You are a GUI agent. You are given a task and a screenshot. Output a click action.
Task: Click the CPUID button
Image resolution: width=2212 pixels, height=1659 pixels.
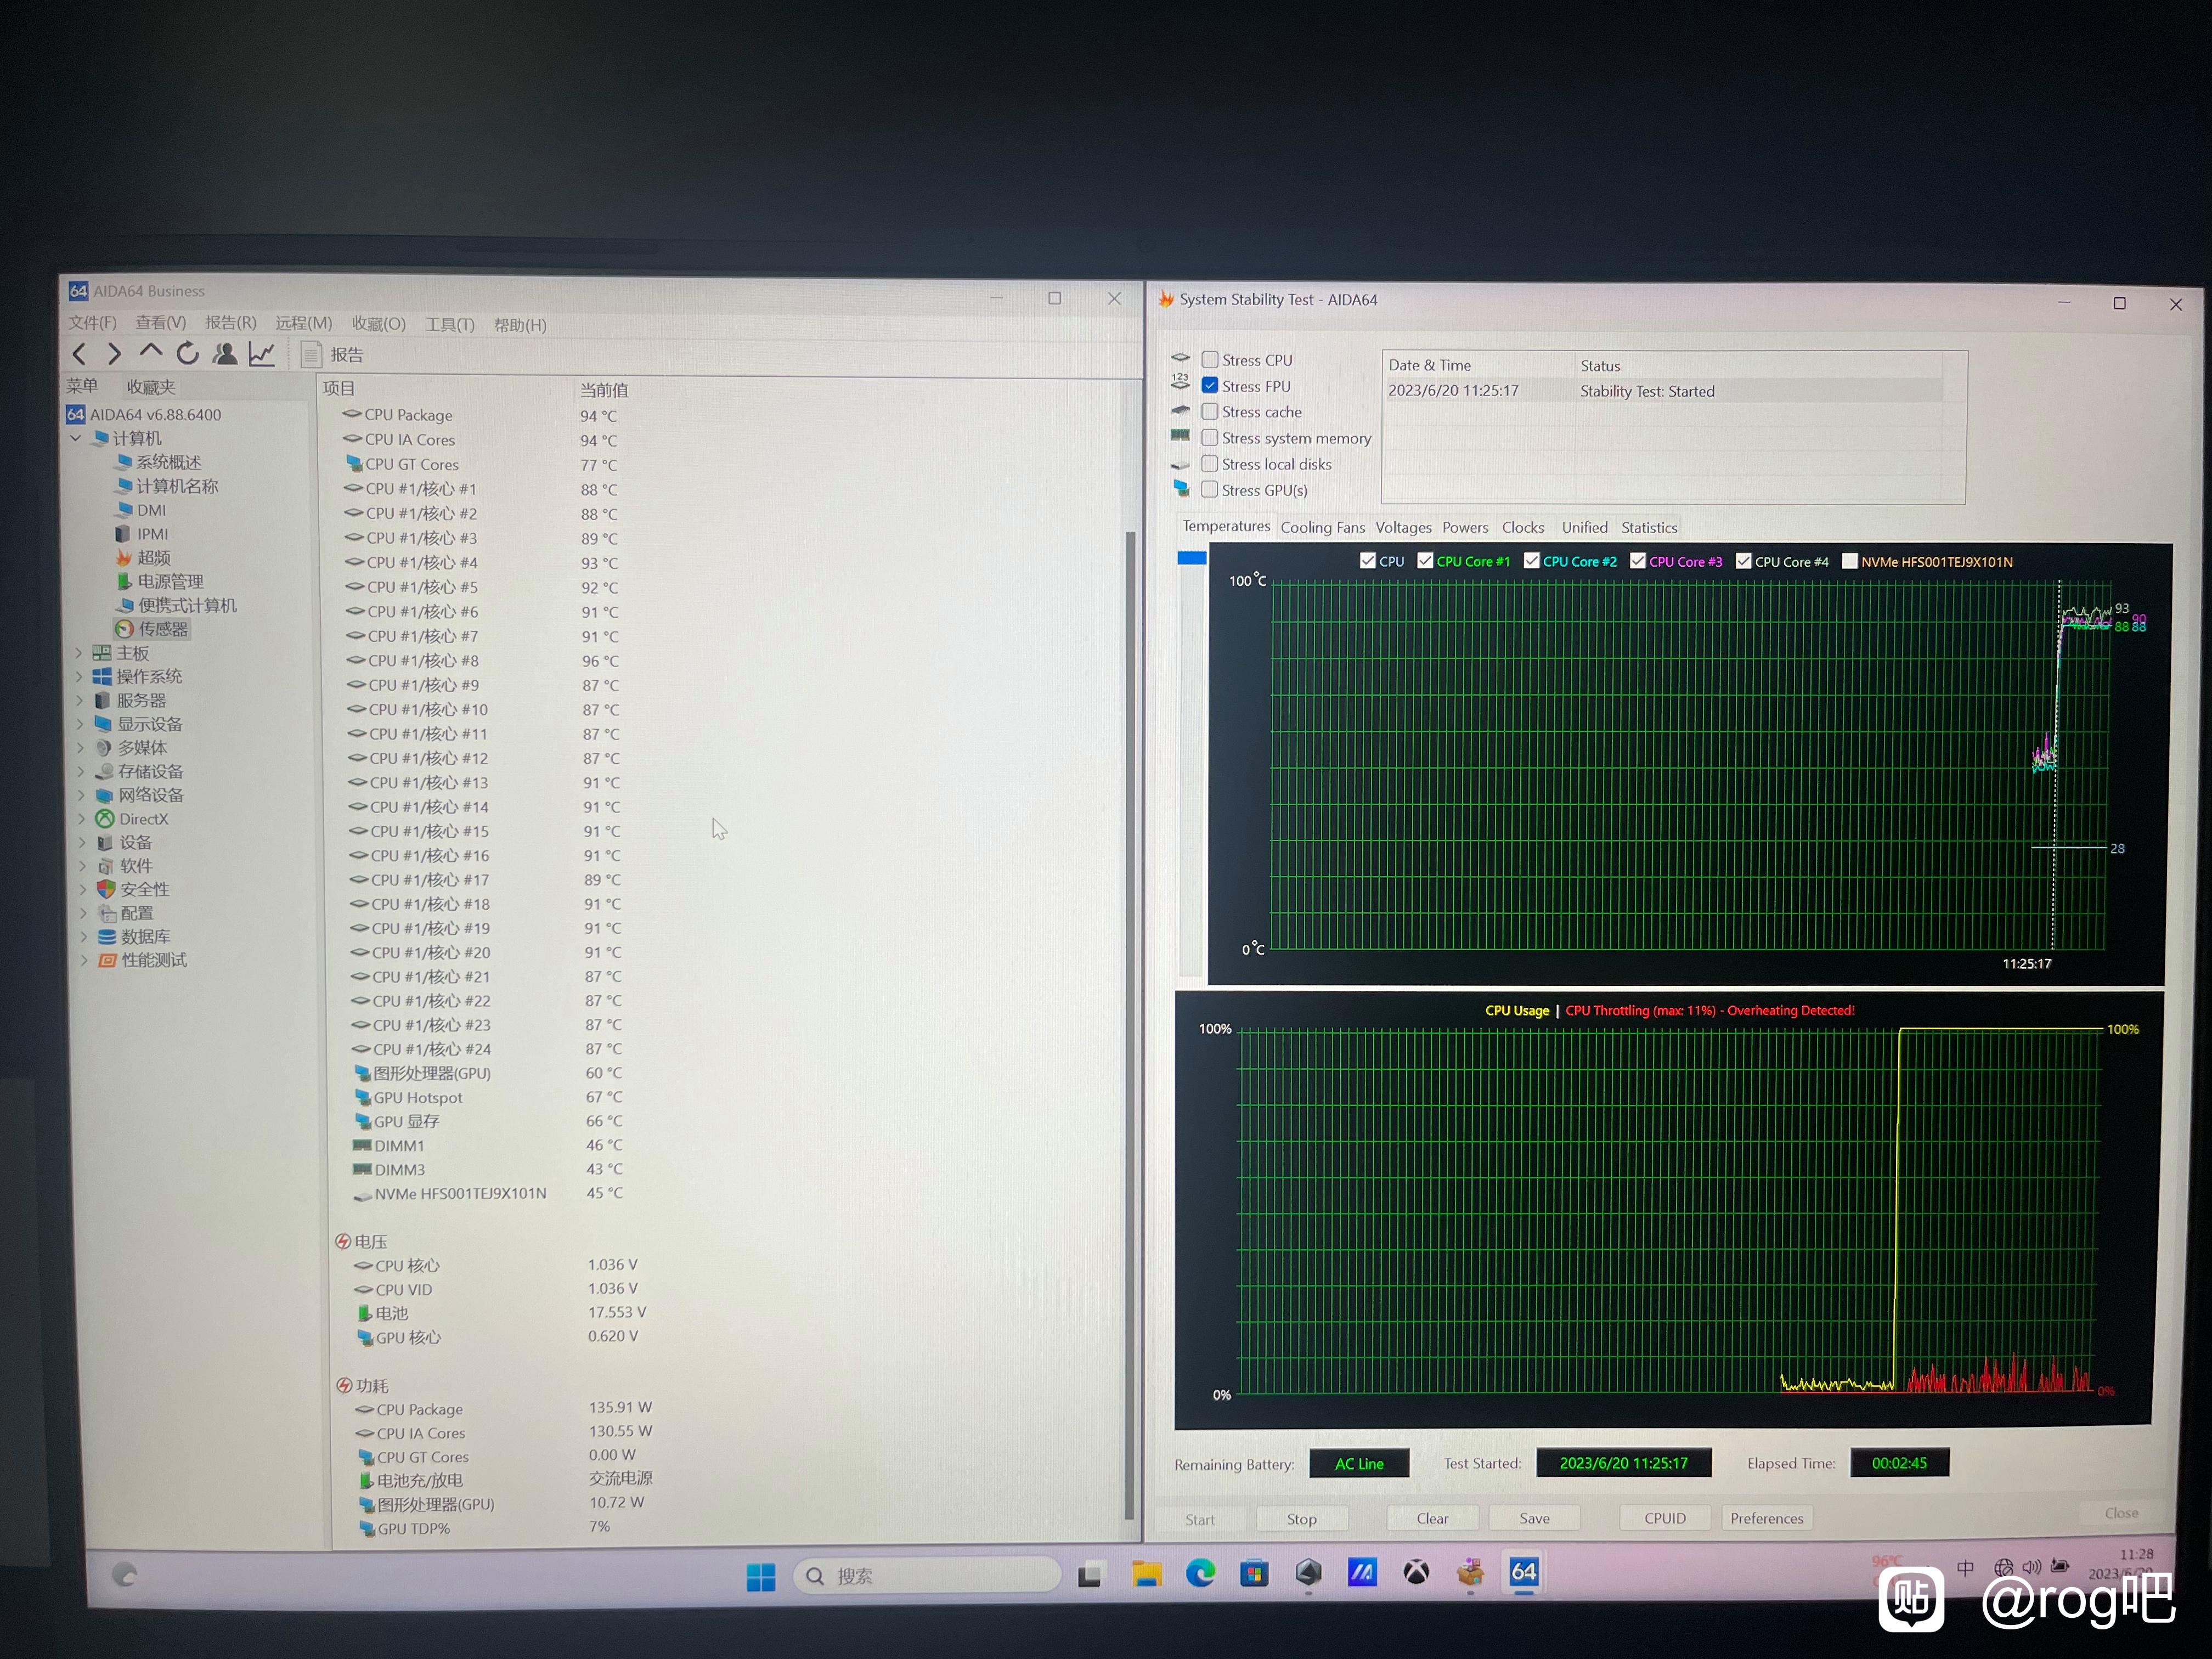point(1665,1518)
